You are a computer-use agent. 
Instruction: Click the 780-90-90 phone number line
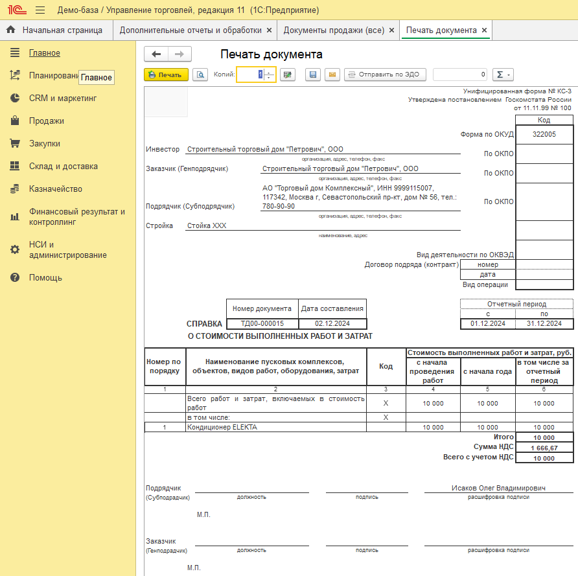coord(279,207)
